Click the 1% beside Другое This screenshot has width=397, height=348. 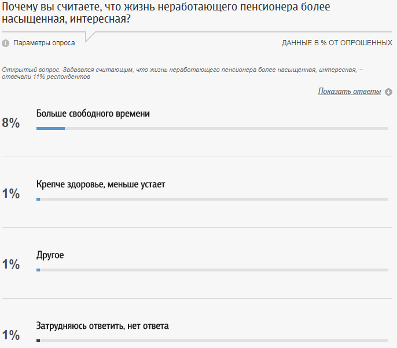point(11,264)
